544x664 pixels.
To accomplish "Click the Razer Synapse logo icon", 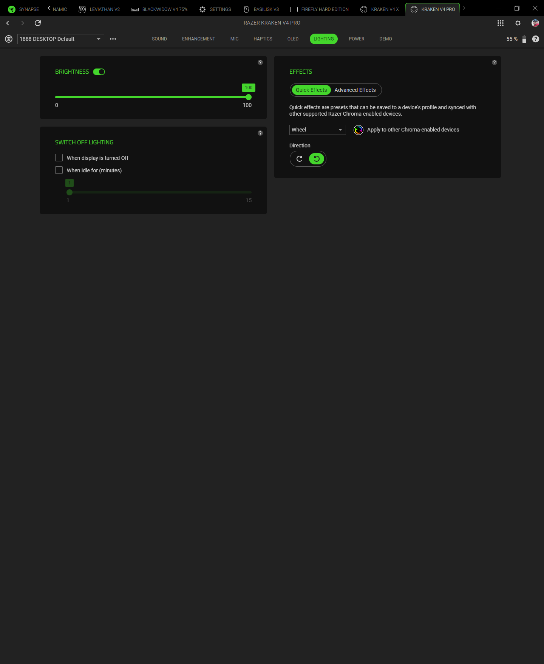I will 12,9.
